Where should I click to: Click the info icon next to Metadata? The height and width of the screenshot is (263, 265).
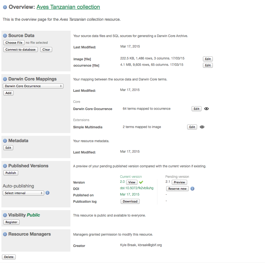tap(5, 141)
